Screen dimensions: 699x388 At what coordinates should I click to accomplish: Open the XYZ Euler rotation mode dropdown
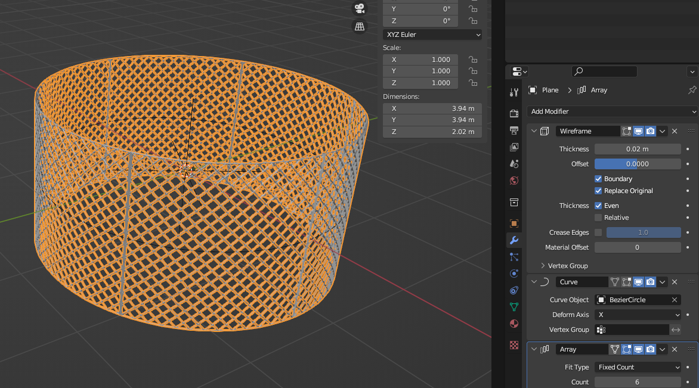pos(432,35)
